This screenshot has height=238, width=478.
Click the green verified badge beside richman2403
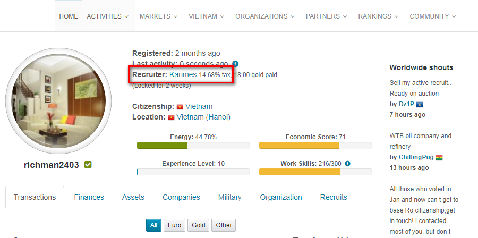pos(88,165)
